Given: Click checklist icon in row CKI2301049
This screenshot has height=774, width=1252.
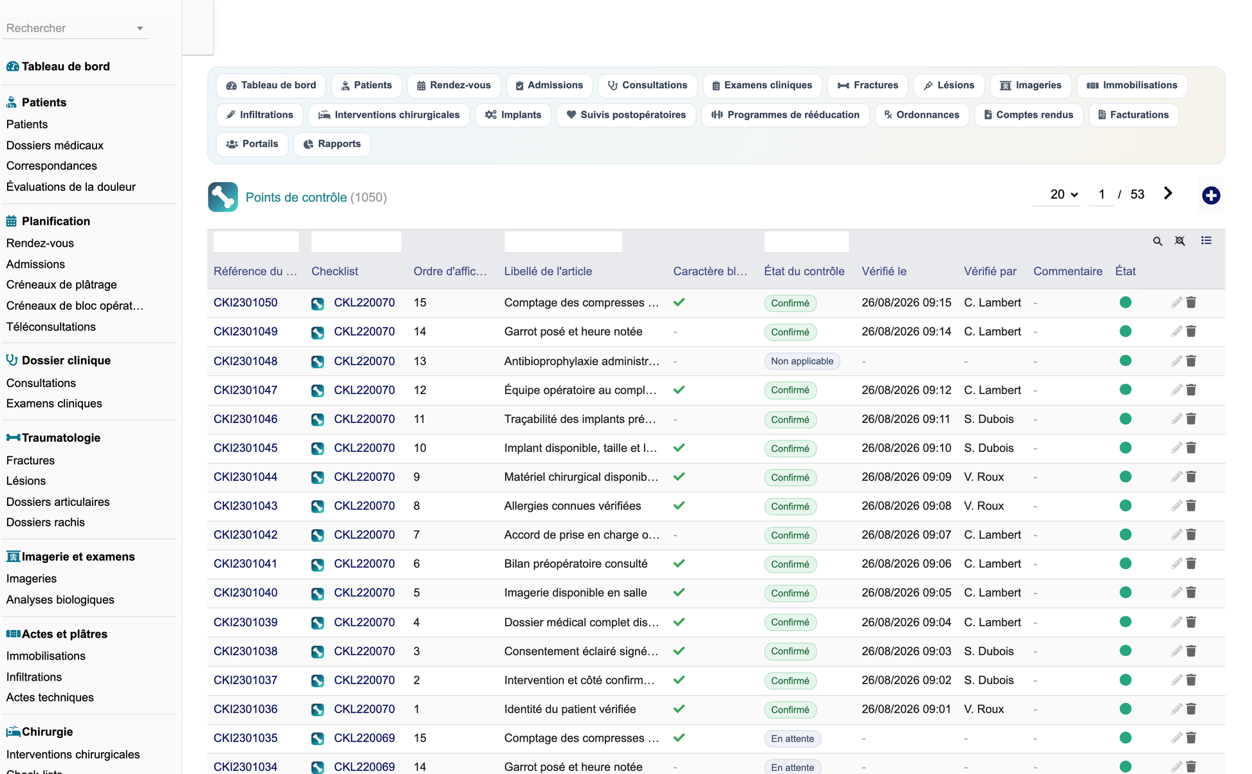Looking at the screenshot, I should [x=318, y=332].
